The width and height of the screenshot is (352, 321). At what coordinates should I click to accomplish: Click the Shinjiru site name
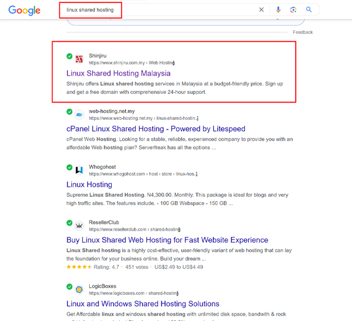coord(98,55)
